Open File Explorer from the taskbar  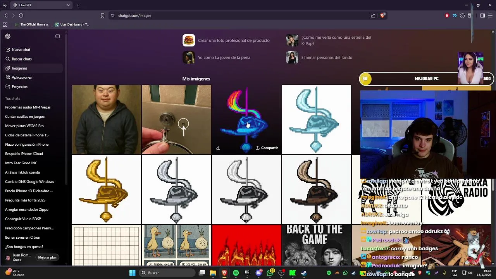pyautogui.click(x=213, y=273)
